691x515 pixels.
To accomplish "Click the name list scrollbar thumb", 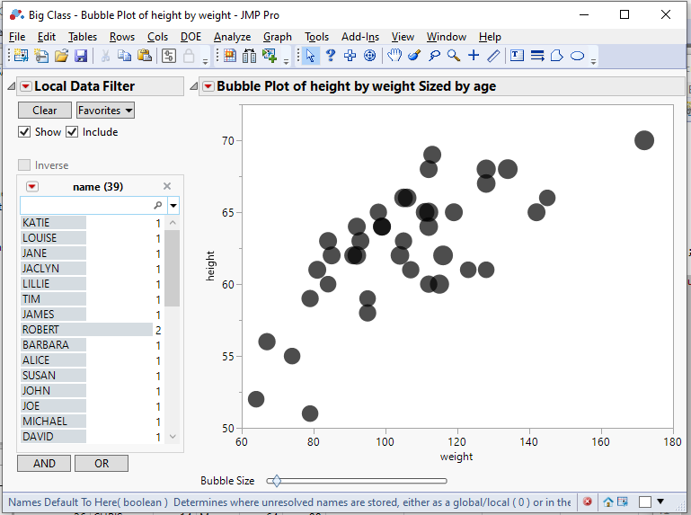I will (173, 268).
